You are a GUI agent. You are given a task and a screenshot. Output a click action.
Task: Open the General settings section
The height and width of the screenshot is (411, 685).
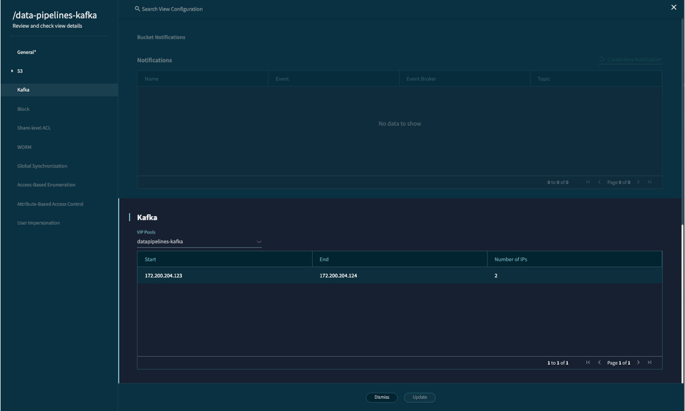[26, 52]
